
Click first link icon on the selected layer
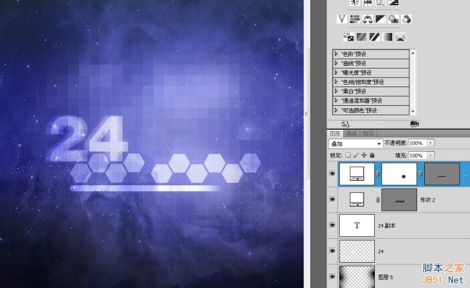(378, 174)
